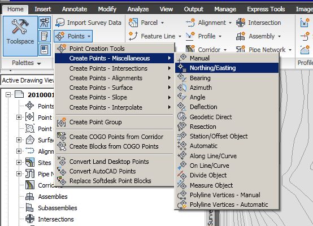Expand the Sites tree node
Screen dimensions: 313x226
[x=19, y=162]
